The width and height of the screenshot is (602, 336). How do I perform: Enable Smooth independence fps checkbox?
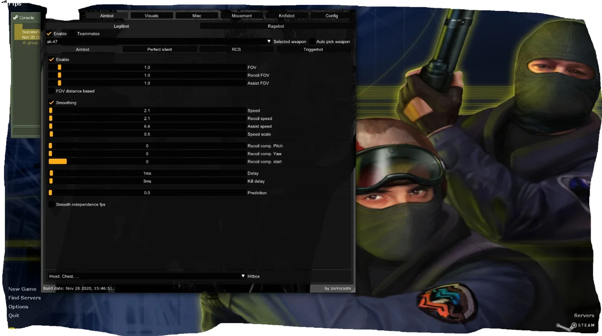(51, 205)
